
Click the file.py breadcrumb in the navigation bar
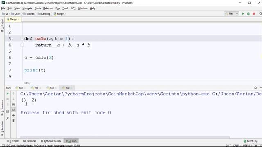[59, 14]
